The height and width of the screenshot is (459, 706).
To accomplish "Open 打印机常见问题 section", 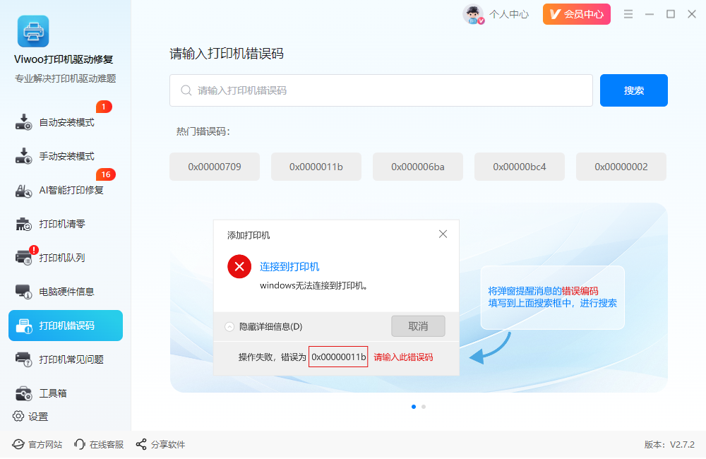I will click(x=65, y=359).
